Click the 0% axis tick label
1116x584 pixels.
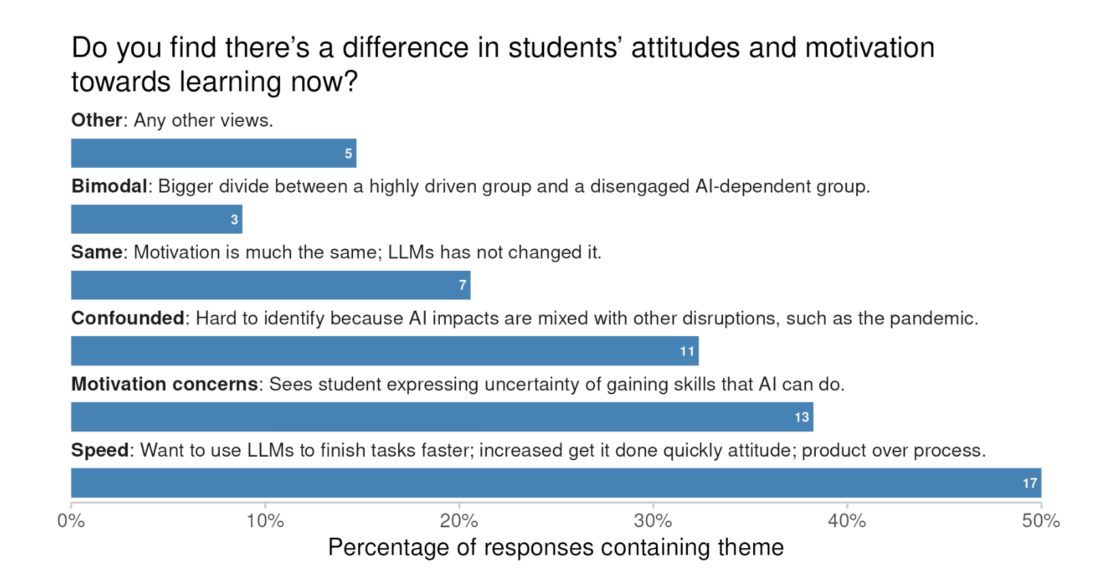click(x=71, y=521)
